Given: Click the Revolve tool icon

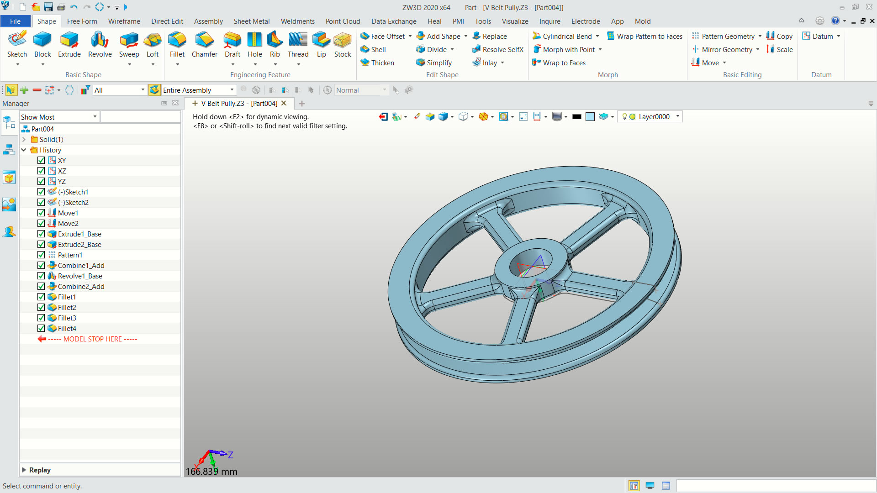Looking at the screenshot, I should coord(100,40).
